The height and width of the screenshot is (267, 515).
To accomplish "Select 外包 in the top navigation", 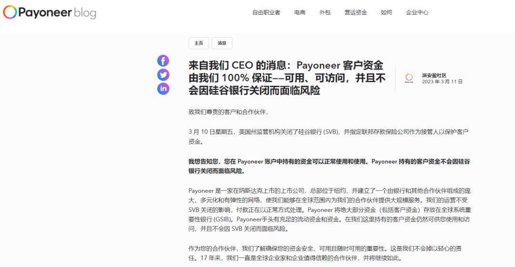I will 325,12.
